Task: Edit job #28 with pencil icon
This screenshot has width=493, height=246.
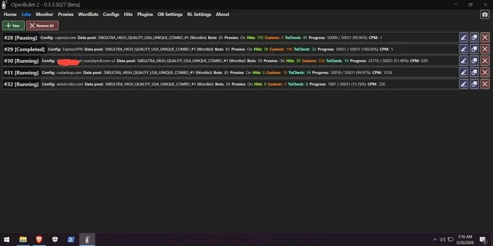Action: [464, 37]
